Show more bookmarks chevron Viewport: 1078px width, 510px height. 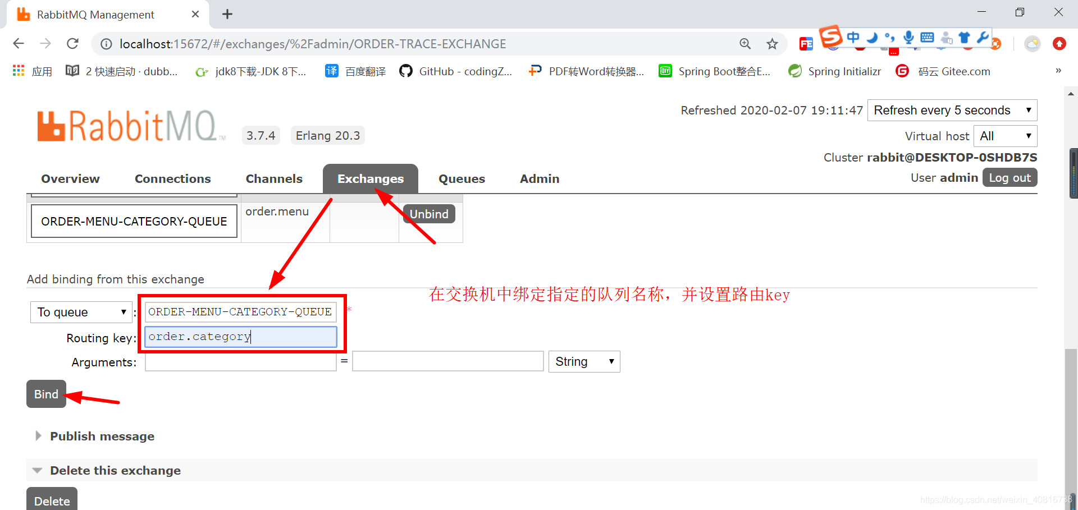(x=1058, y=71)
